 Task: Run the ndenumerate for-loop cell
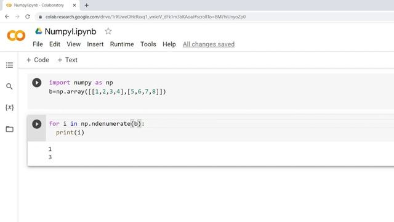click(37, 124)
